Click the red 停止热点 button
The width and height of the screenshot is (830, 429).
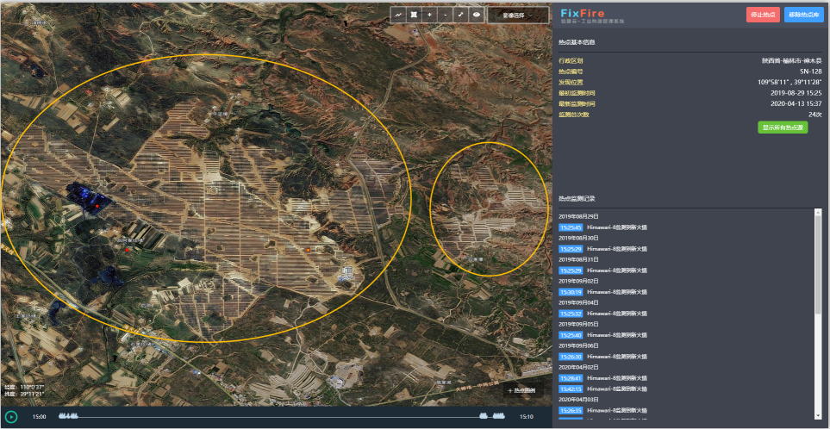[x=763, y=14]
